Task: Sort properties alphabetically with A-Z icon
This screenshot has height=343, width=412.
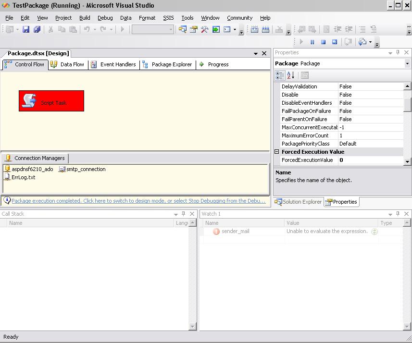Action: [x=291, y=75]
